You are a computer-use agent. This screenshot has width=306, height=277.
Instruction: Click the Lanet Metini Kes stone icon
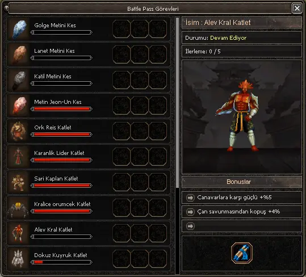[x=19, y=55]
